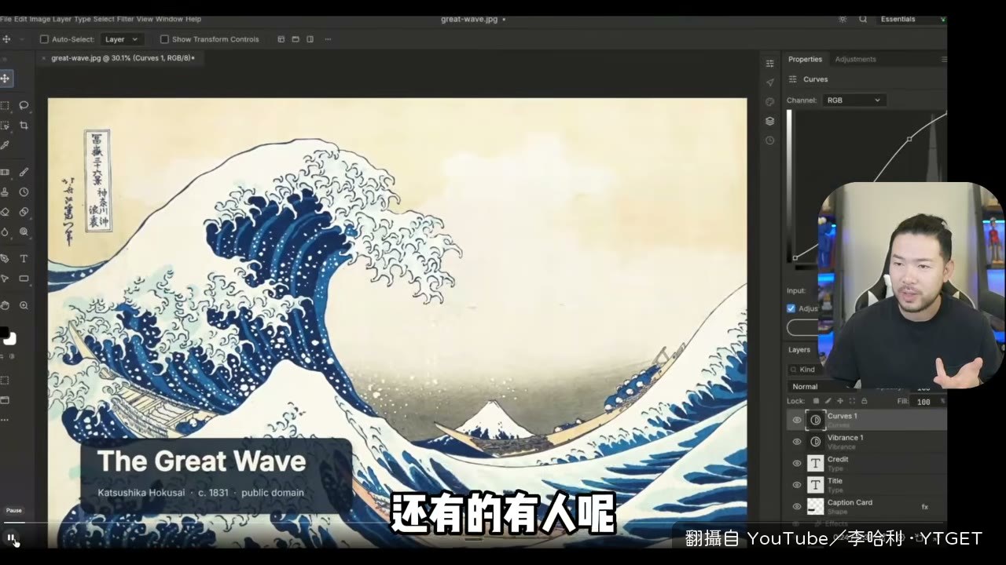Viewport: 1006px width, 565px height.
Task: Toggle Caption Card layer visibility
Action: [796, 506]
